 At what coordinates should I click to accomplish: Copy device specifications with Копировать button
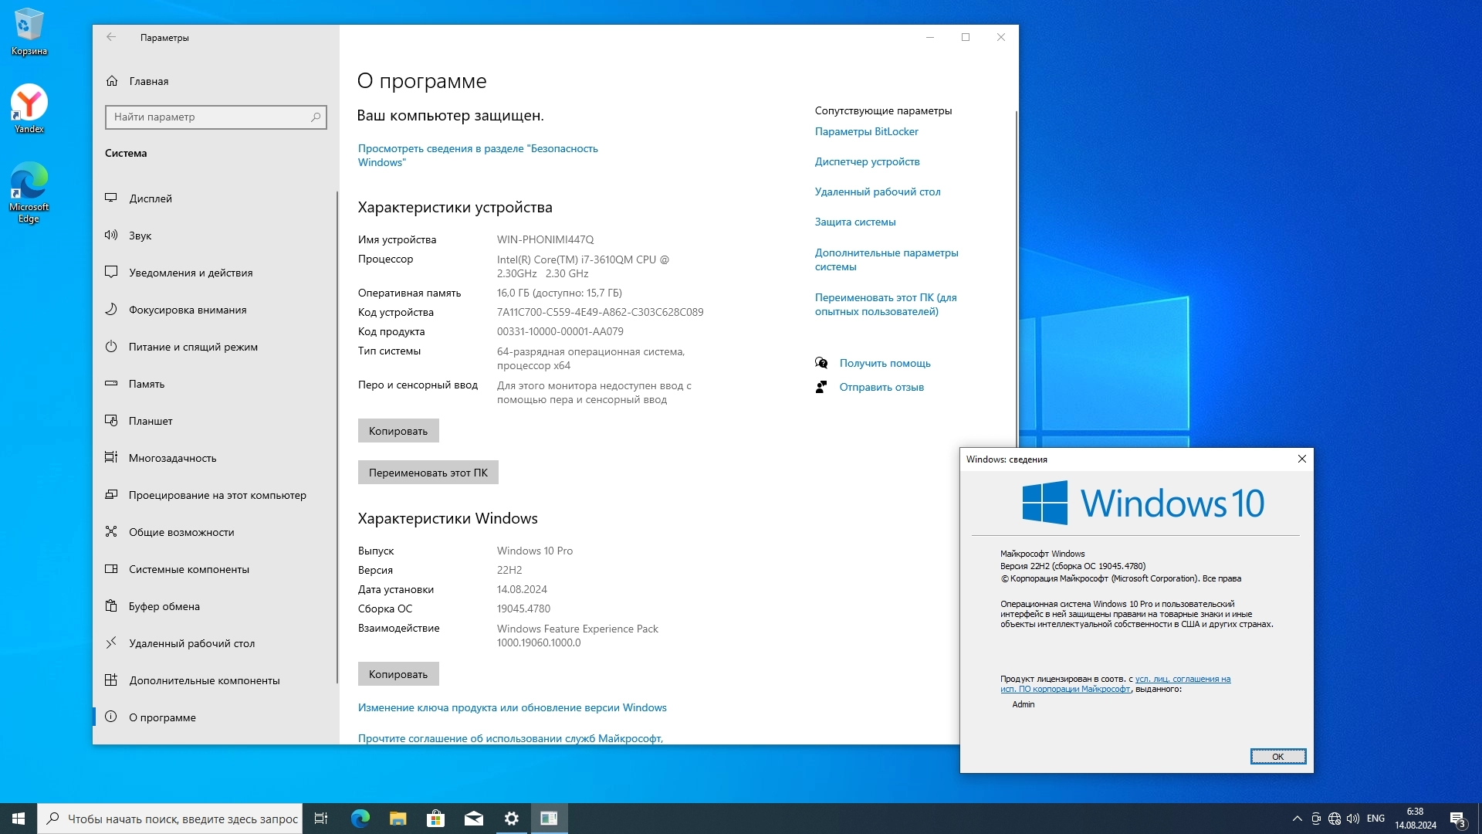coord(398,431)
